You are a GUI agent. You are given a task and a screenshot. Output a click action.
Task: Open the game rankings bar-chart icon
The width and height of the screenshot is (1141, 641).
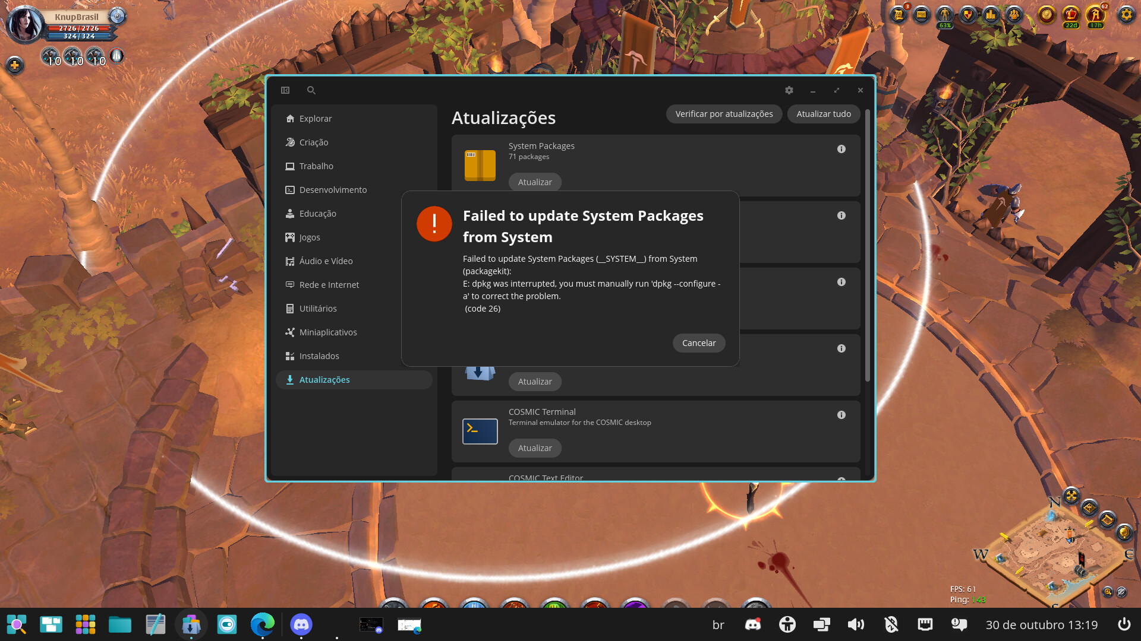click(x=991, y=14)
